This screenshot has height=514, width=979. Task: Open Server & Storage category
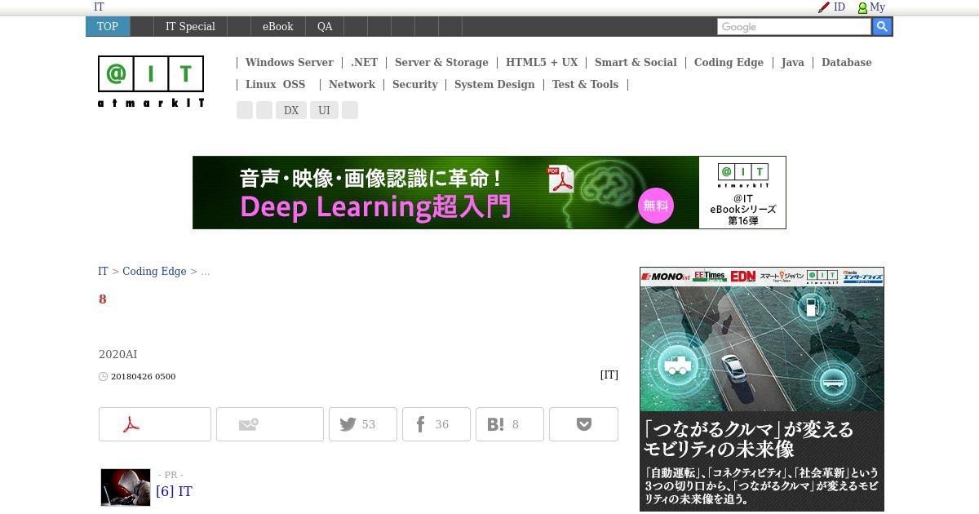(x=441, y=63)
